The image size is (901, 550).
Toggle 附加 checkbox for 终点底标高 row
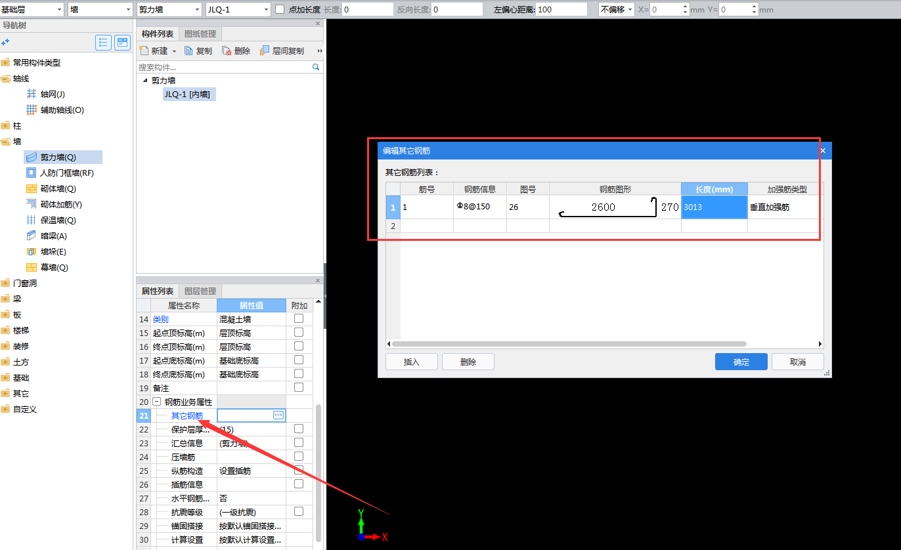299,373
